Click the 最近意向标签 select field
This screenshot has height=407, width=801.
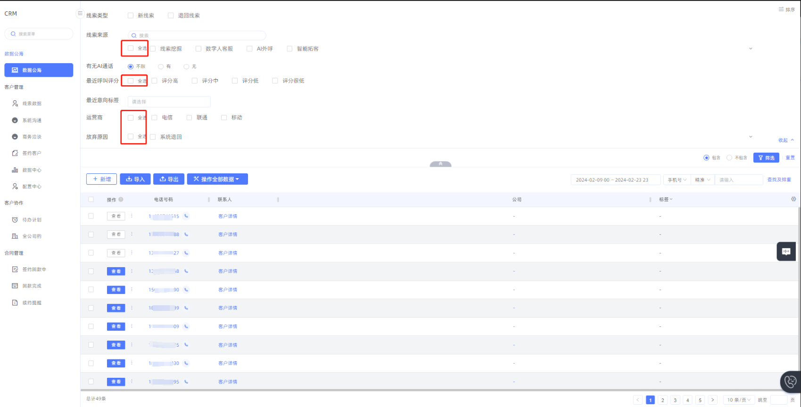(169, 102)
